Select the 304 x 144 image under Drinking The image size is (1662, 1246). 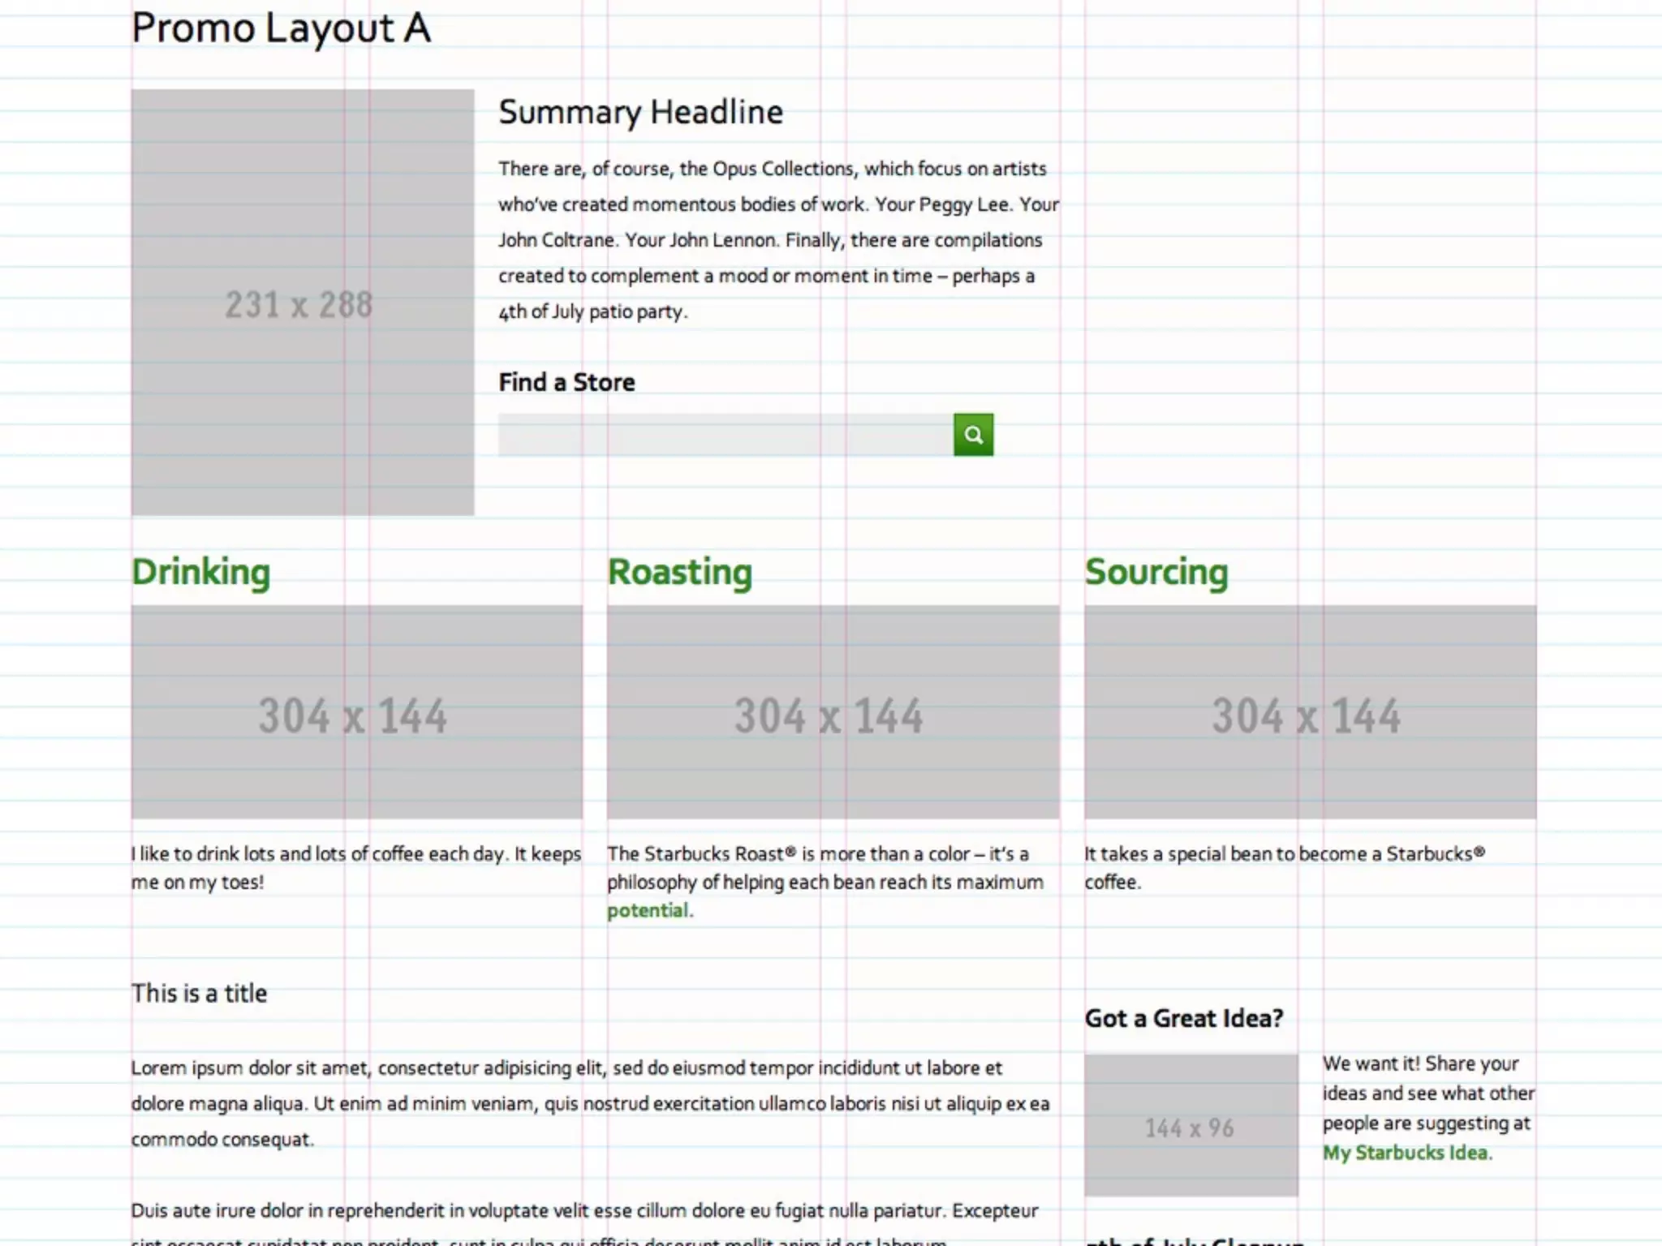357,712
